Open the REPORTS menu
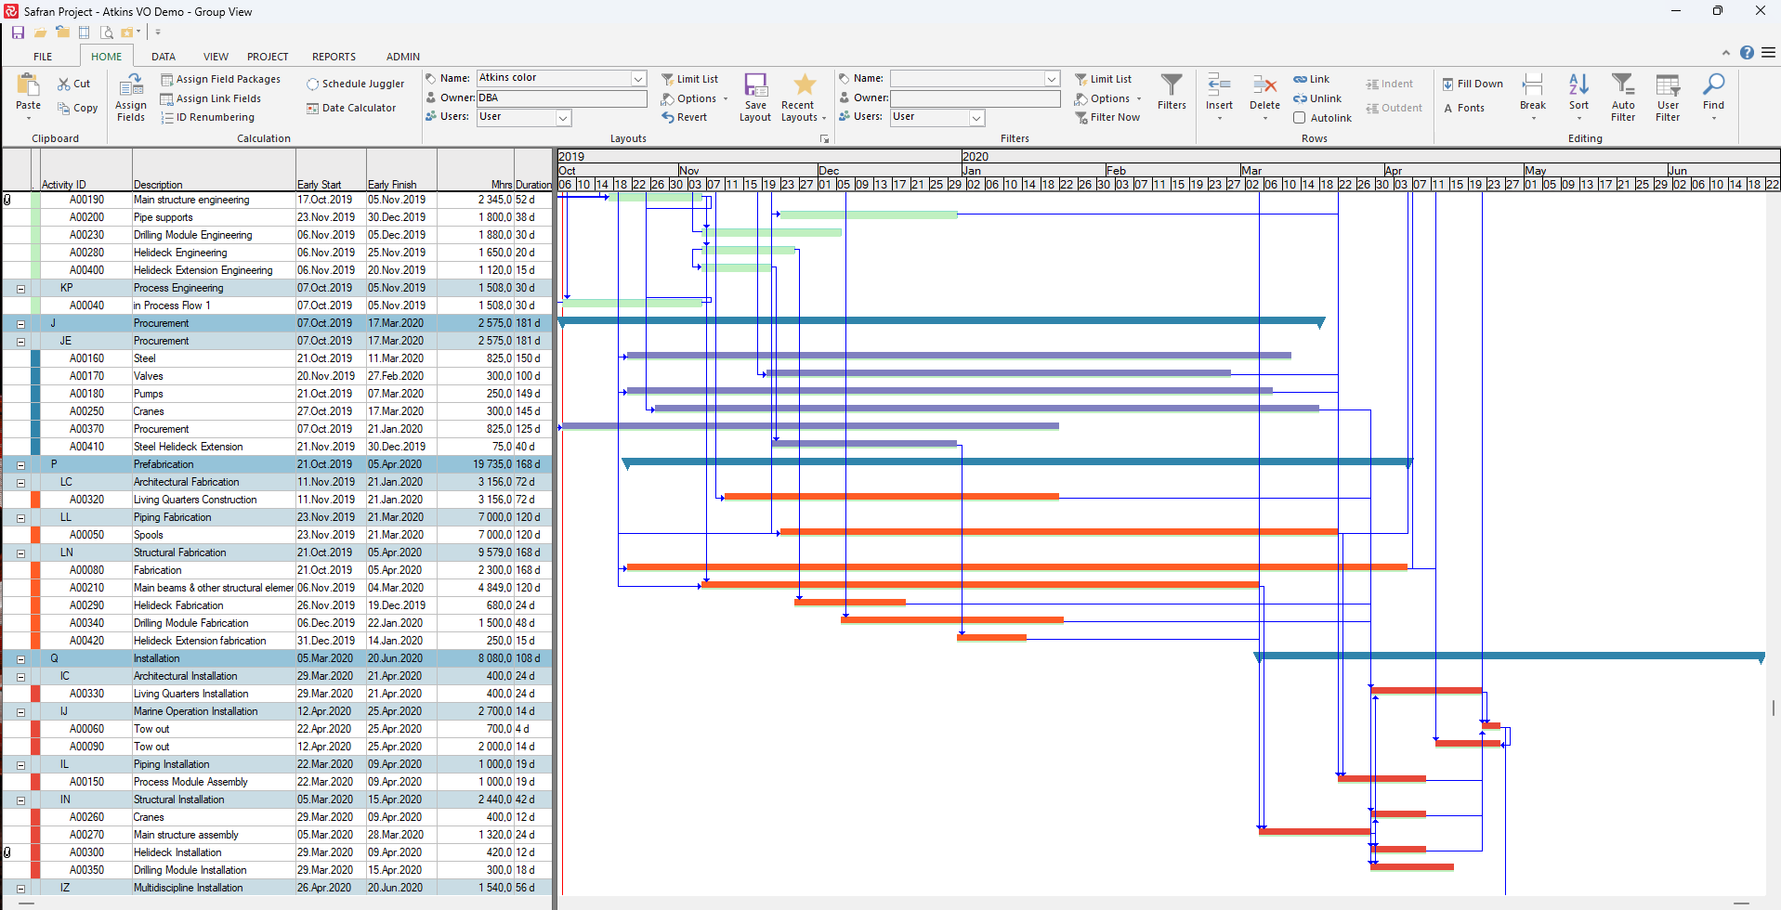 coord(333,56)
